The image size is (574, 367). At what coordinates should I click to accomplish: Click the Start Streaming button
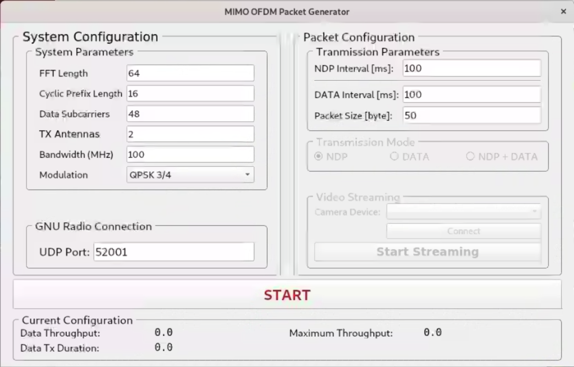point(427,252)
